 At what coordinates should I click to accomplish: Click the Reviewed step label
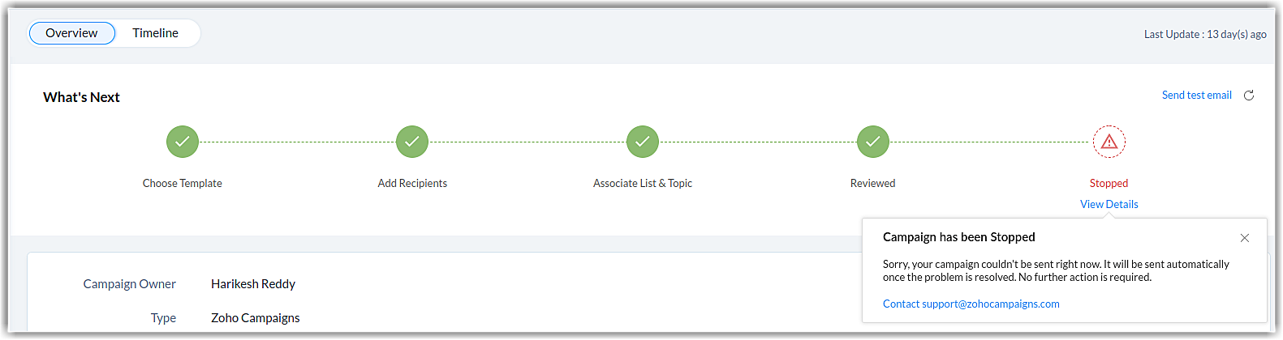click(873, 184)
